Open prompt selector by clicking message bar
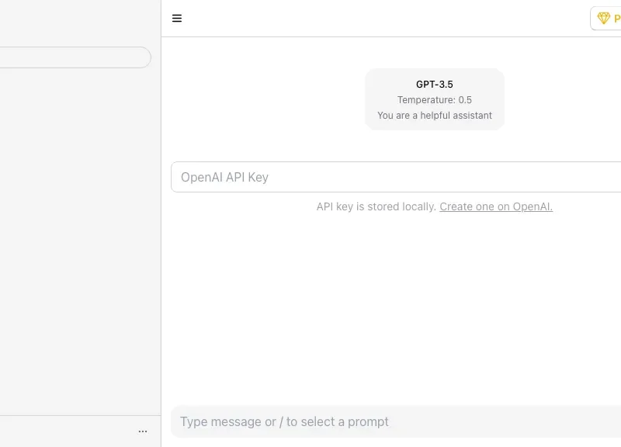This screenshot has width=621, height=447. [396, 421]
